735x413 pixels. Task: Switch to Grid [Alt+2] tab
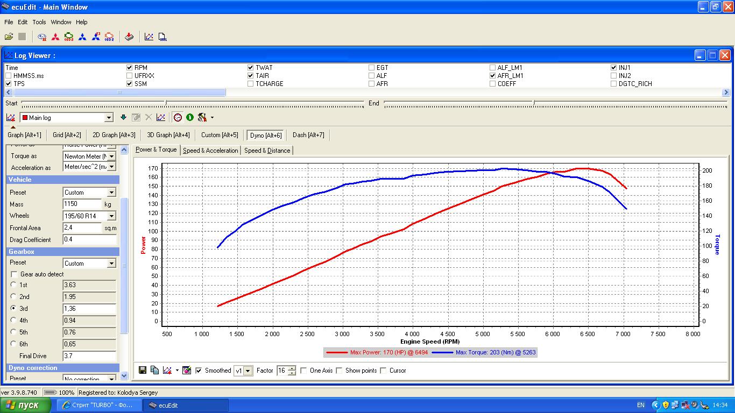(x=67, y=135)
